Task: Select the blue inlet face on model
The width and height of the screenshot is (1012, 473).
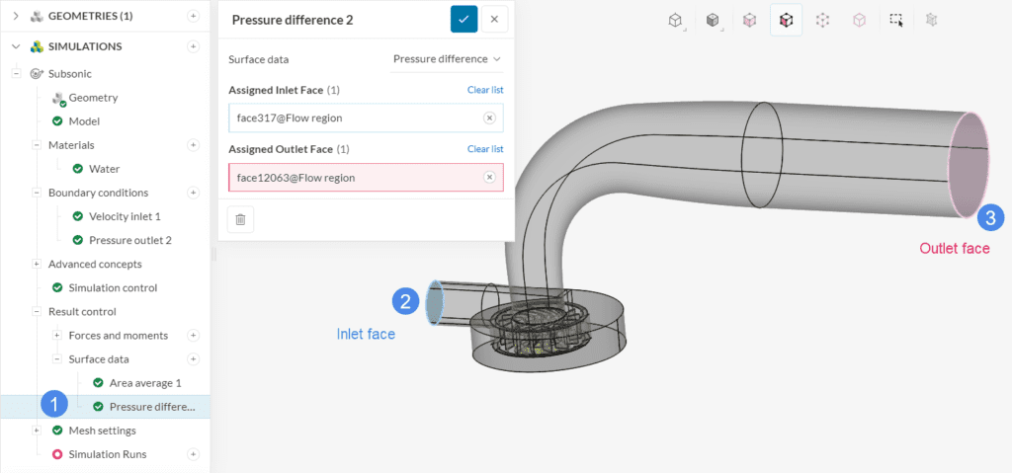Action: 435,303
